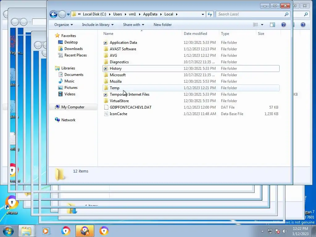Show hidden system tray icons
The width and height of the screenshot is (316, 237).
[x=262, y=231]
